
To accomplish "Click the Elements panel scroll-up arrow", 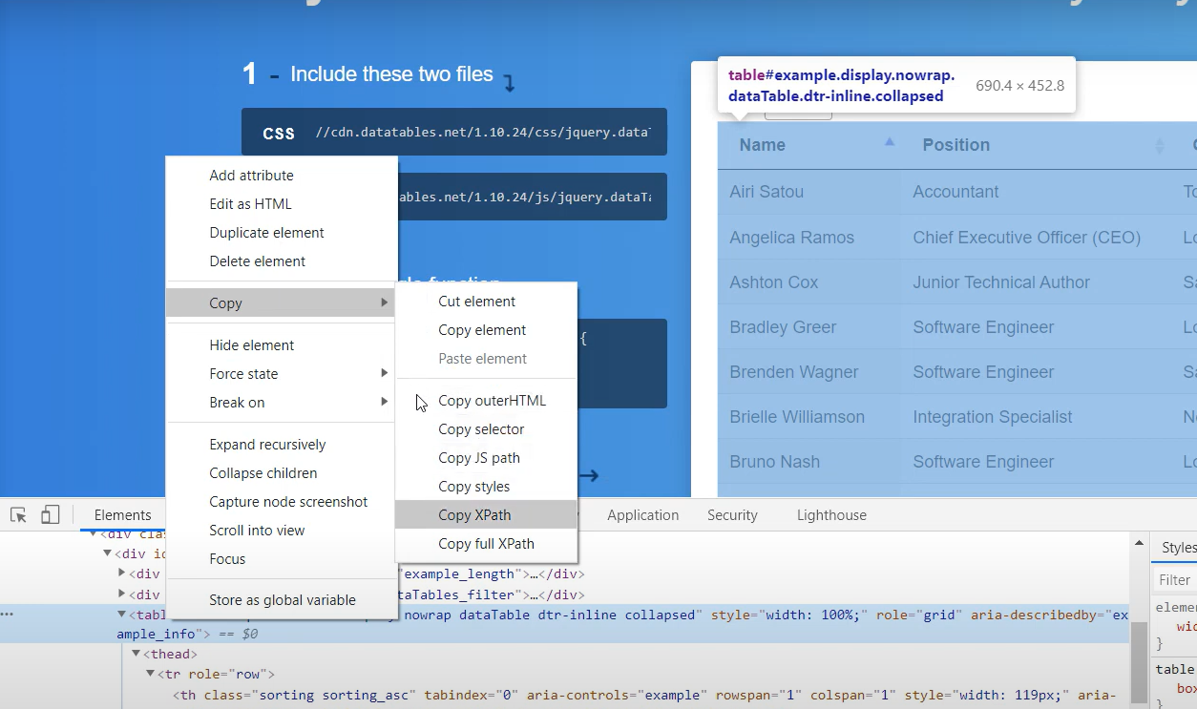I will tap(1137, 543).
